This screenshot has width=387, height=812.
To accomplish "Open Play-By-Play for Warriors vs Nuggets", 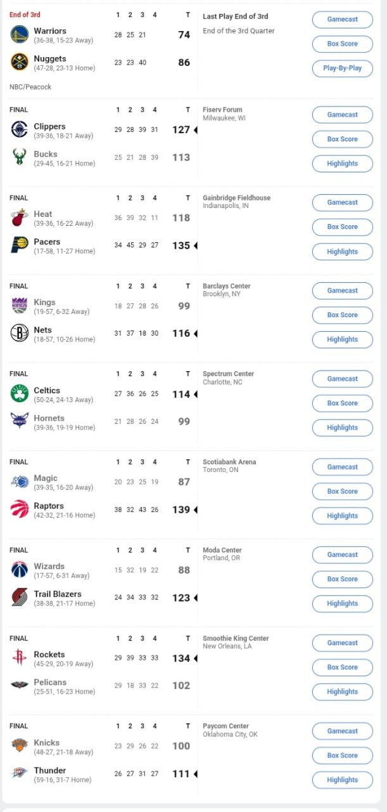I will click(342, 69).
